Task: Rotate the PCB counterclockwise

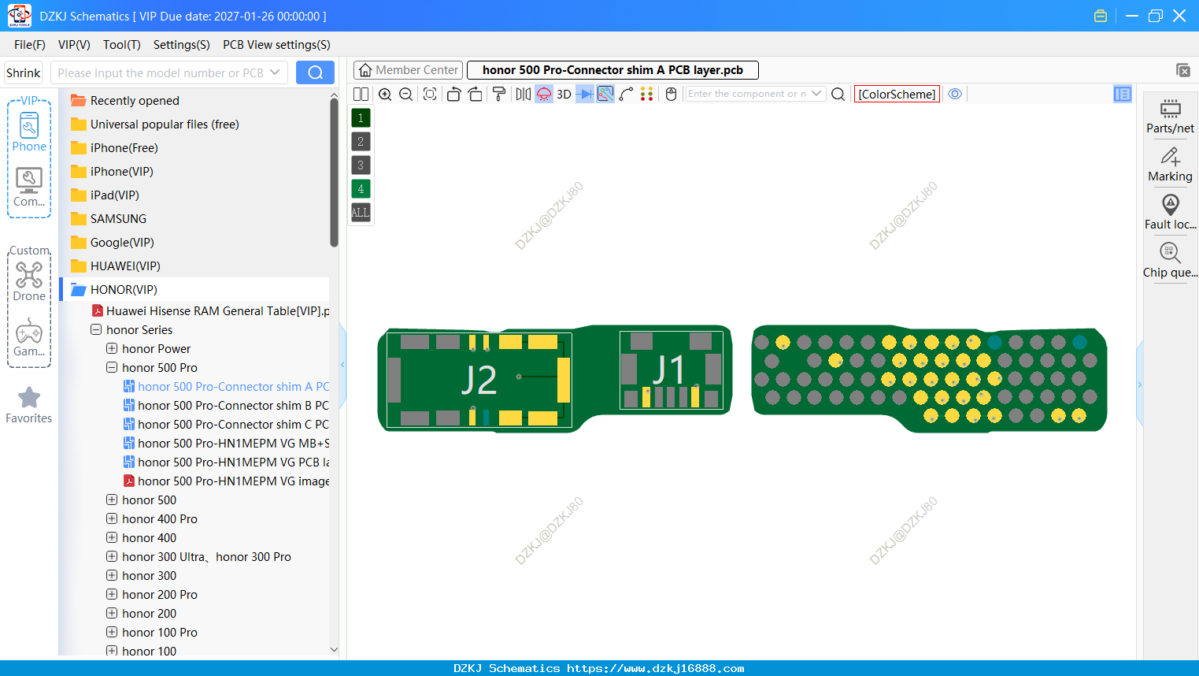Action: (453, 94)
